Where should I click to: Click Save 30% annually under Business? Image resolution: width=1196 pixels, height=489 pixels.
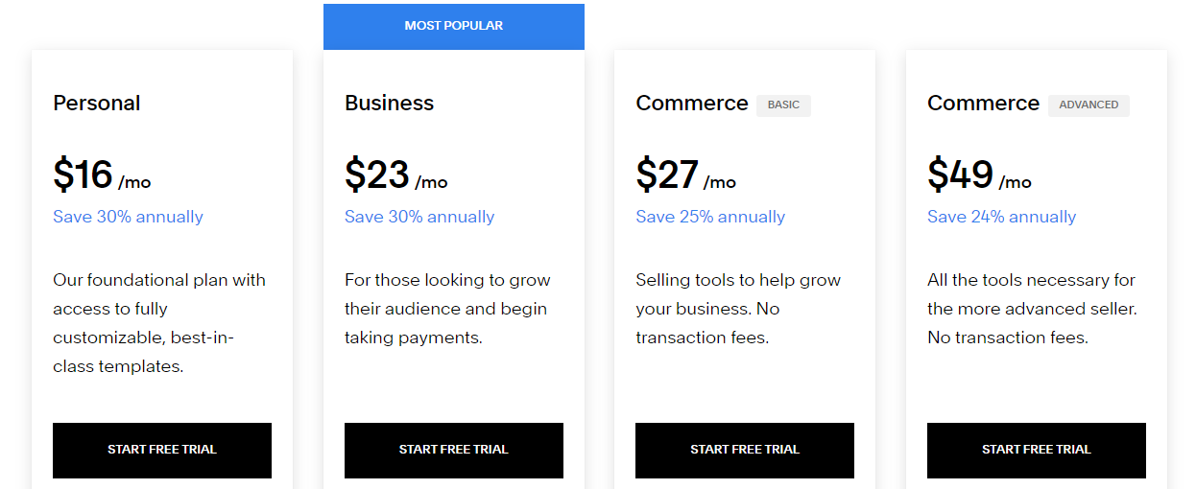click(419, 217)
